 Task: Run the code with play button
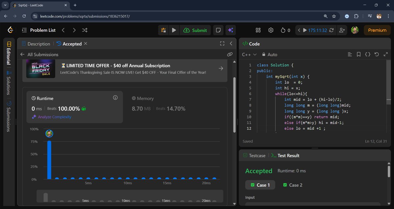tap(174, 30)
